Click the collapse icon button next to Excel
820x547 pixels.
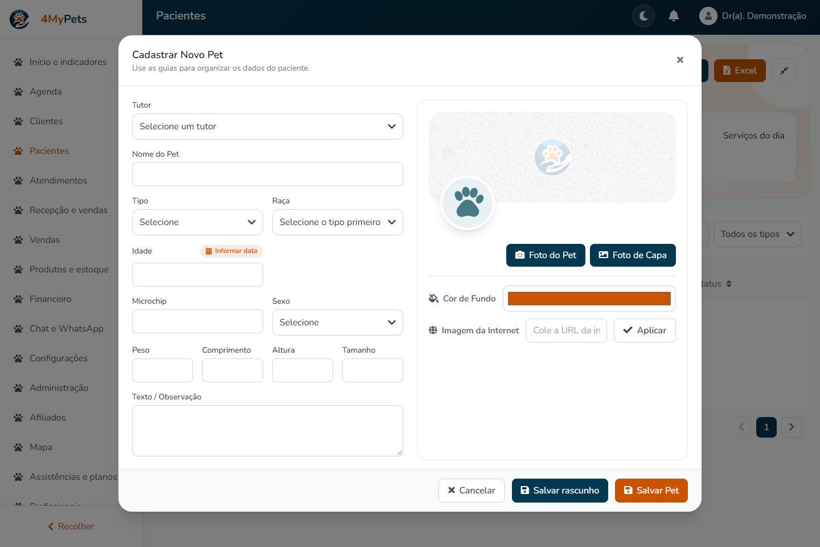[784, 71]
